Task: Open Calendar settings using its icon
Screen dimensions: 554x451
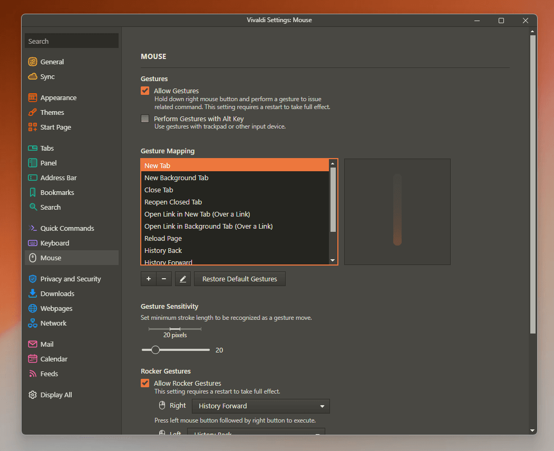Action: click(32, 359)
